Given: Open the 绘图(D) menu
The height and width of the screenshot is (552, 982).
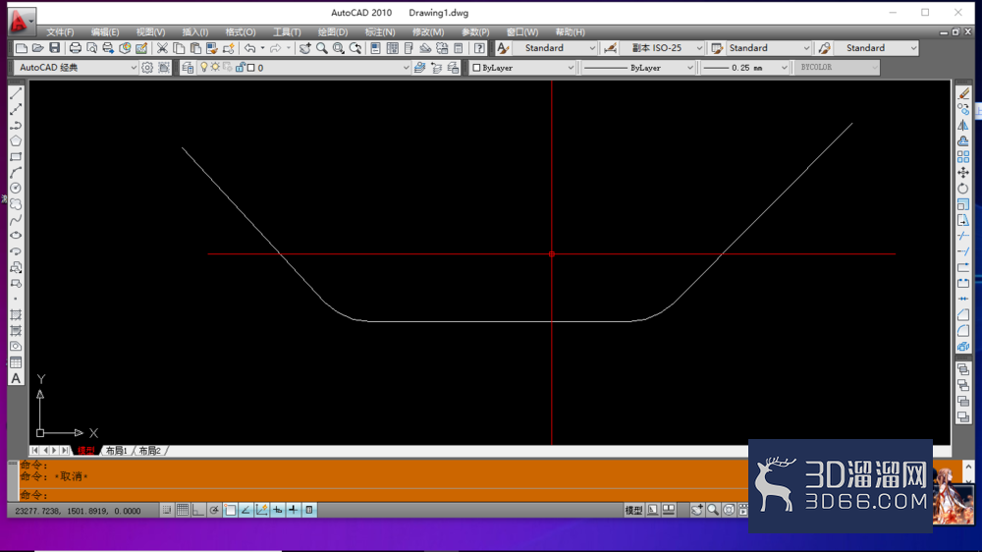Looking at the screenshot, I should [332, 32].
